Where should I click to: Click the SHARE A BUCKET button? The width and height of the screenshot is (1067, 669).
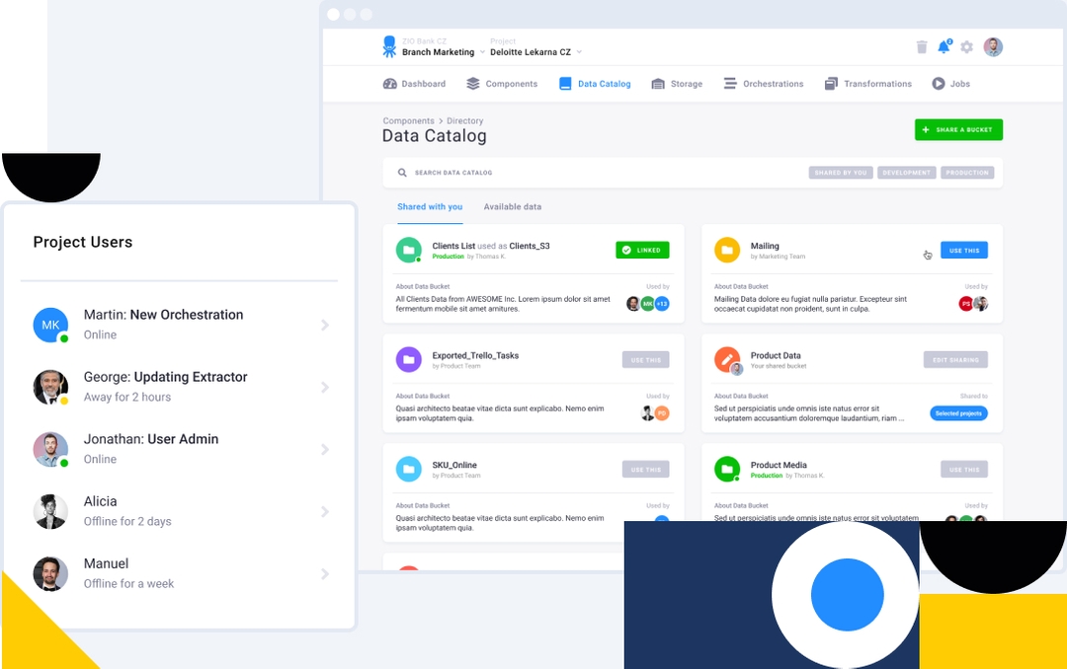coord(957,129)
